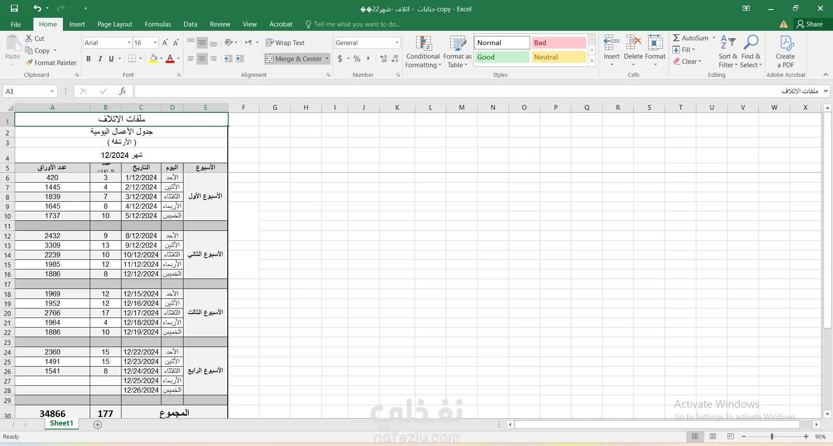Image resolution: width=833 pixels, height=446 pixels.
Task: Click the Align Left icon
Action: tap(191, 59)
